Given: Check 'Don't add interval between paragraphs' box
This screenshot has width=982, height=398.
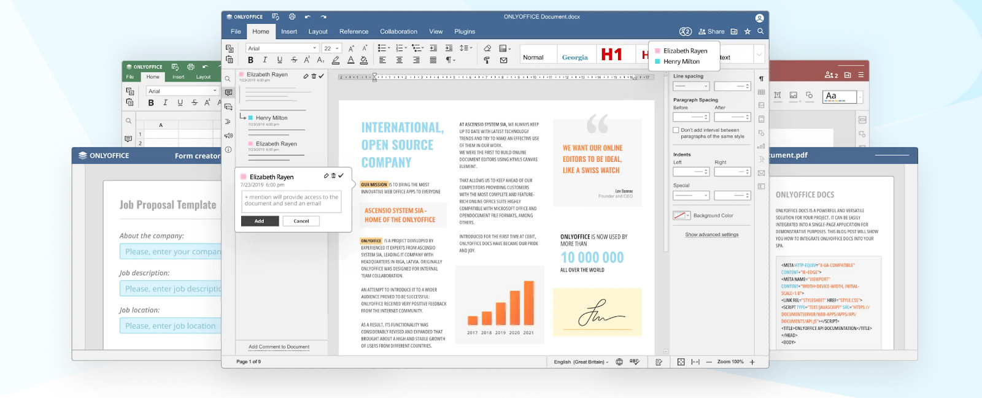Looking at the screenshot, I should 676,130.
